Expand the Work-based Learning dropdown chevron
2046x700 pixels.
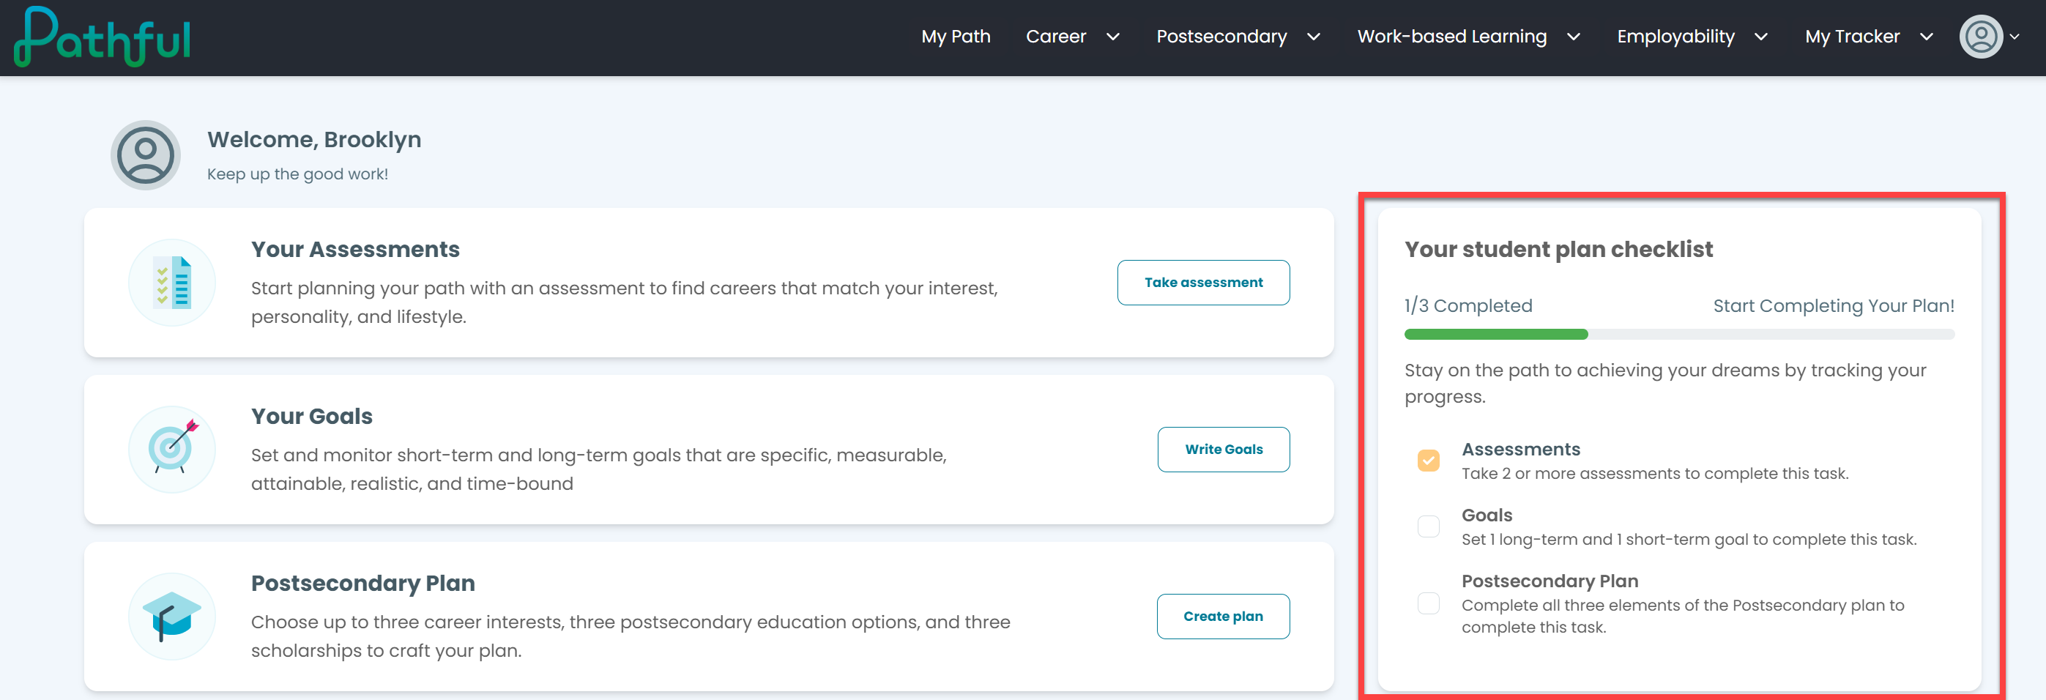coord(1574,37)
